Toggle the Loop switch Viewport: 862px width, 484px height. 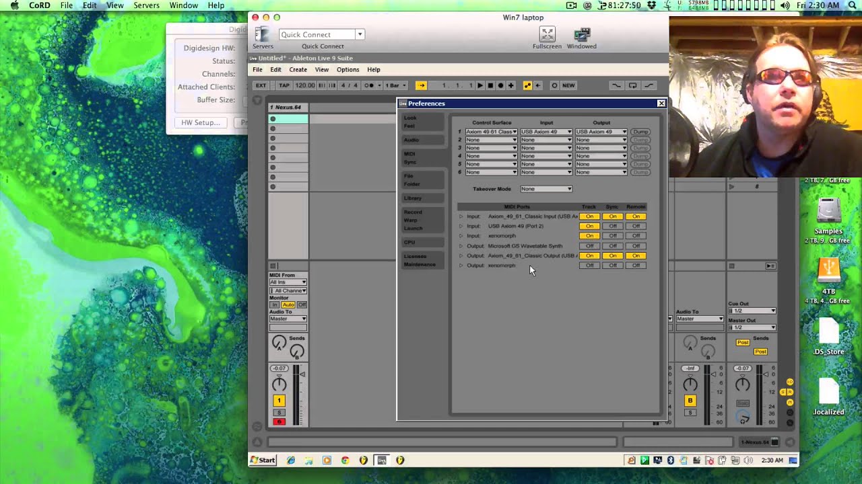[x=632, y=85]
